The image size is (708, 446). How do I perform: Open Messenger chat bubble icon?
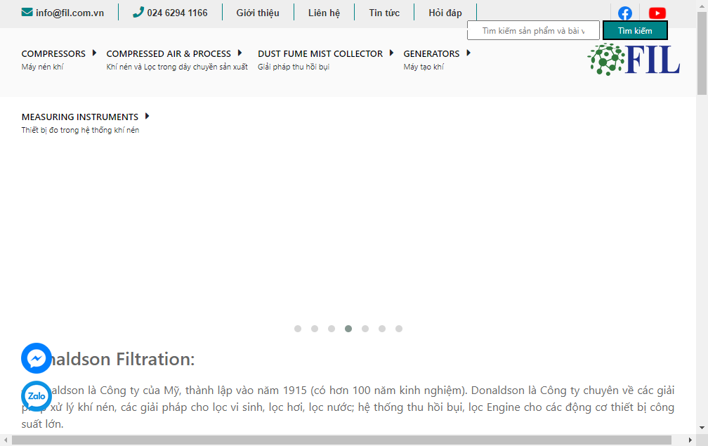point(36,358)
